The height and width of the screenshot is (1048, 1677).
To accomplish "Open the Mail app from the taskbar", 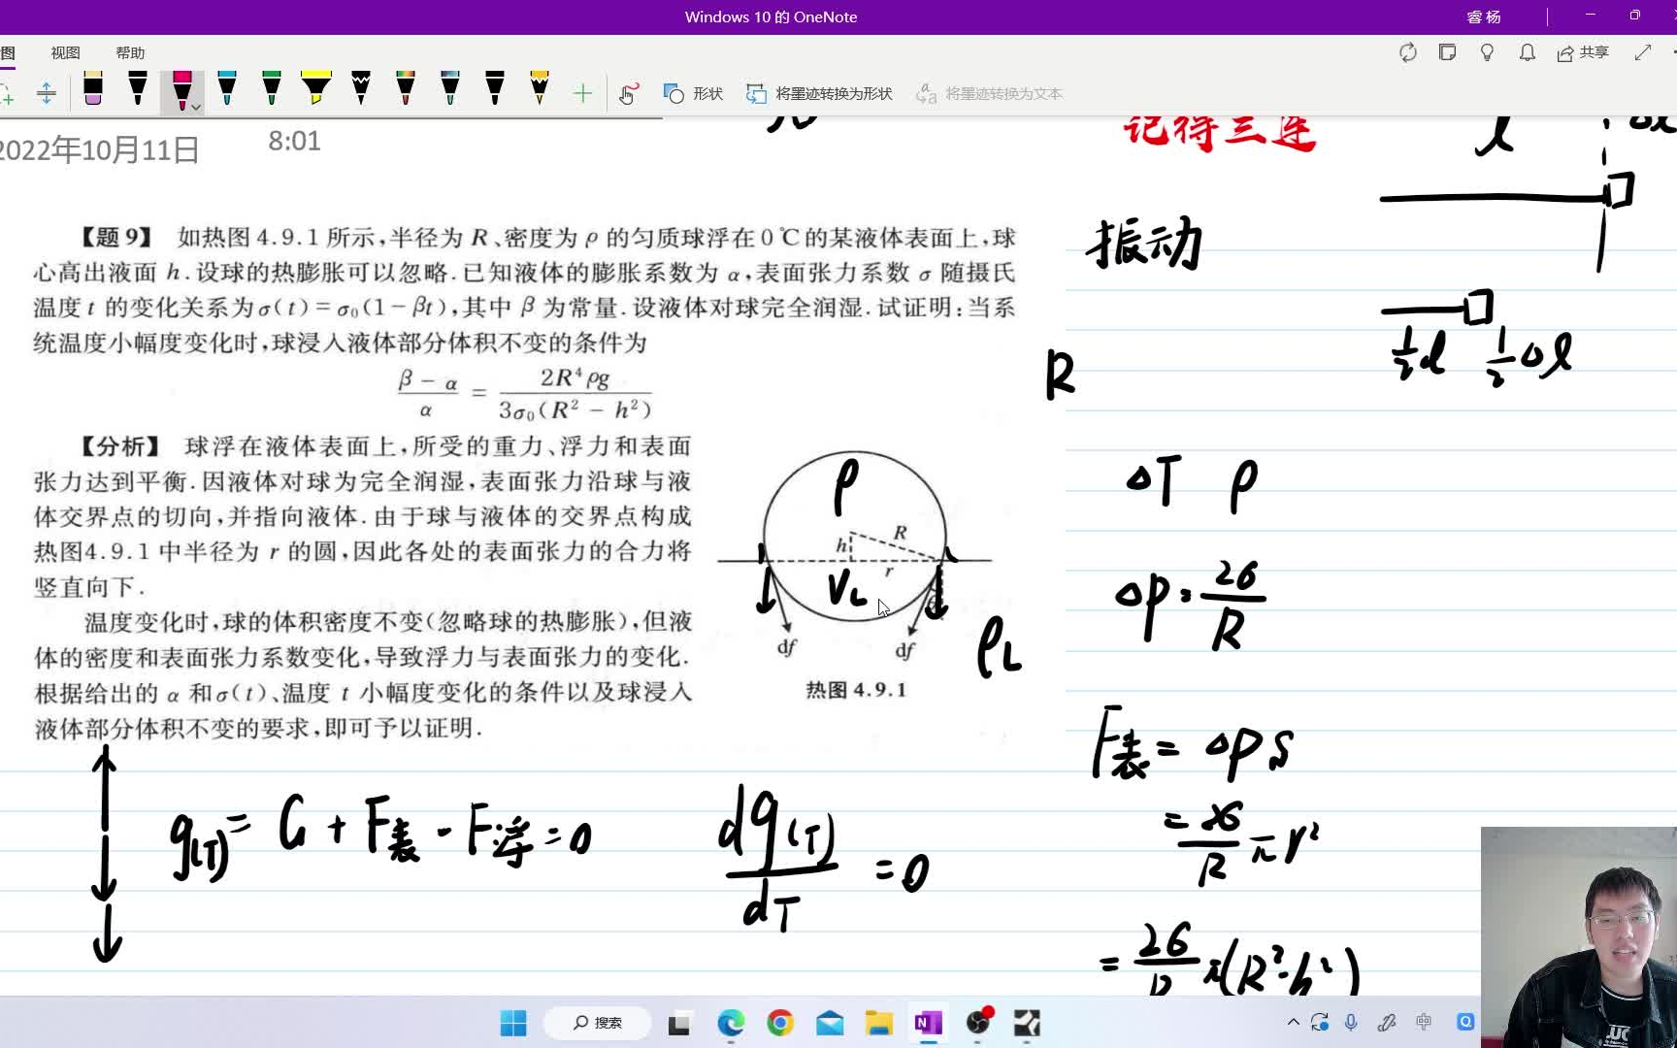I will pyautogui.click(x=830, y=1023).
